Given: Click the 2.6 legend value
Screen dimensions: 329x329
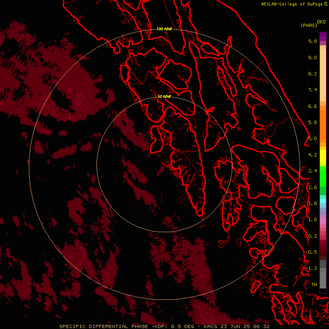Looking at the screenshot, I should pos(313,188).
